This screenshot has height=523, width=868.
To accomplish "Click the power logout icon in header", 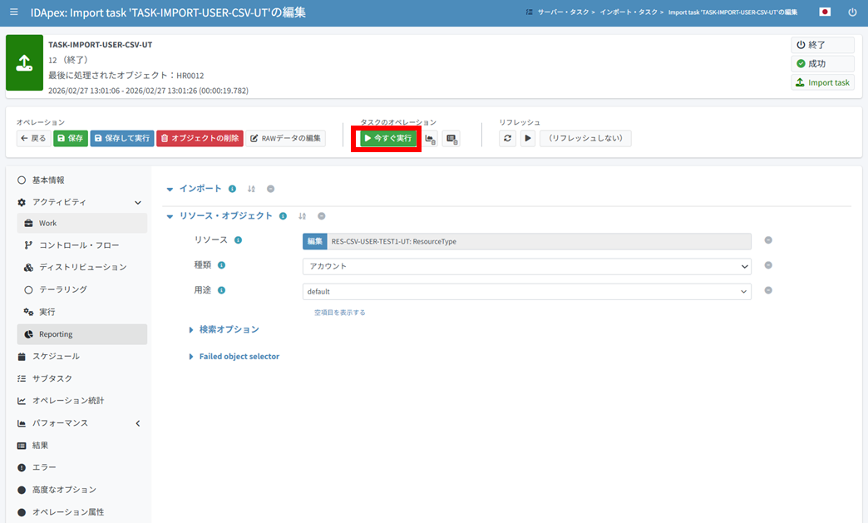I will click(852, 12).
